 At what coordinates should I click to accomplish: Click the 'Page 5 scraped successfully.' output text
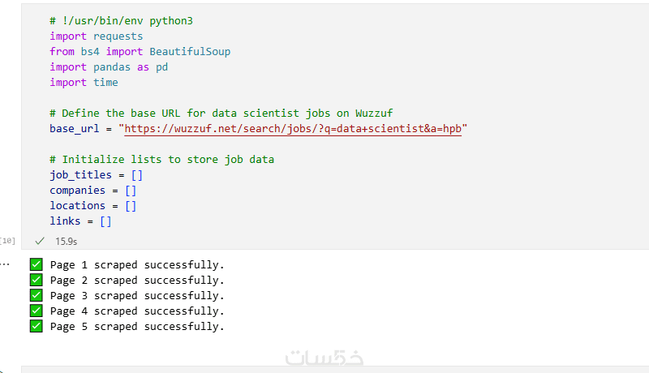pos(137,326)
